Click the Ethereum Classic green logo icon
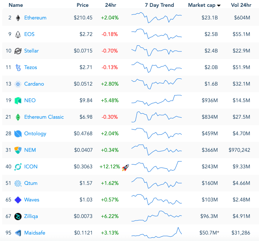The image size is (259, 241). click(x=18, y=117)
